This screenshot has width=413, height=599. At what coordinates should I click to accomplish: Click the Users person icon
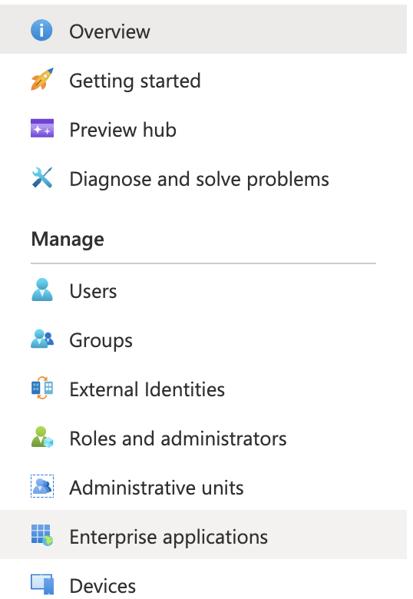click(42, 290)
